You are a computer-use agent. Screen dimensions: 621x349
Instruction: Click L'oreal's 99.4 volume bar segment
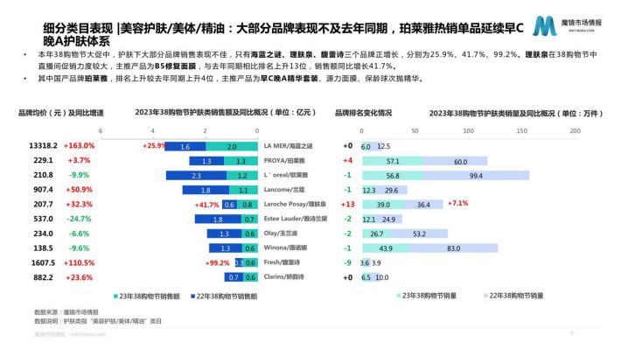pos(477,176)
